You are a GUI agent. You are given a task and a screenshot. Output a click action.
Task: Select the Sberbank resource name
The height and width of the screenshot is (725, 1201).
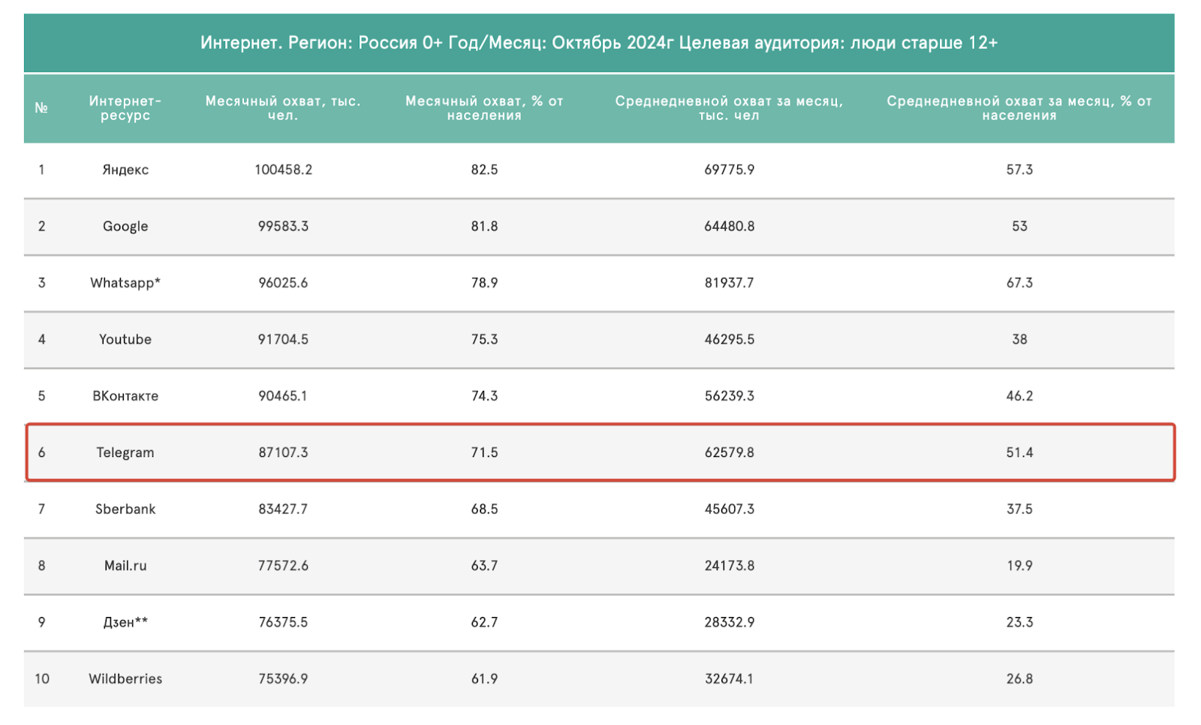pyautogui.click(x=125, y=509)
